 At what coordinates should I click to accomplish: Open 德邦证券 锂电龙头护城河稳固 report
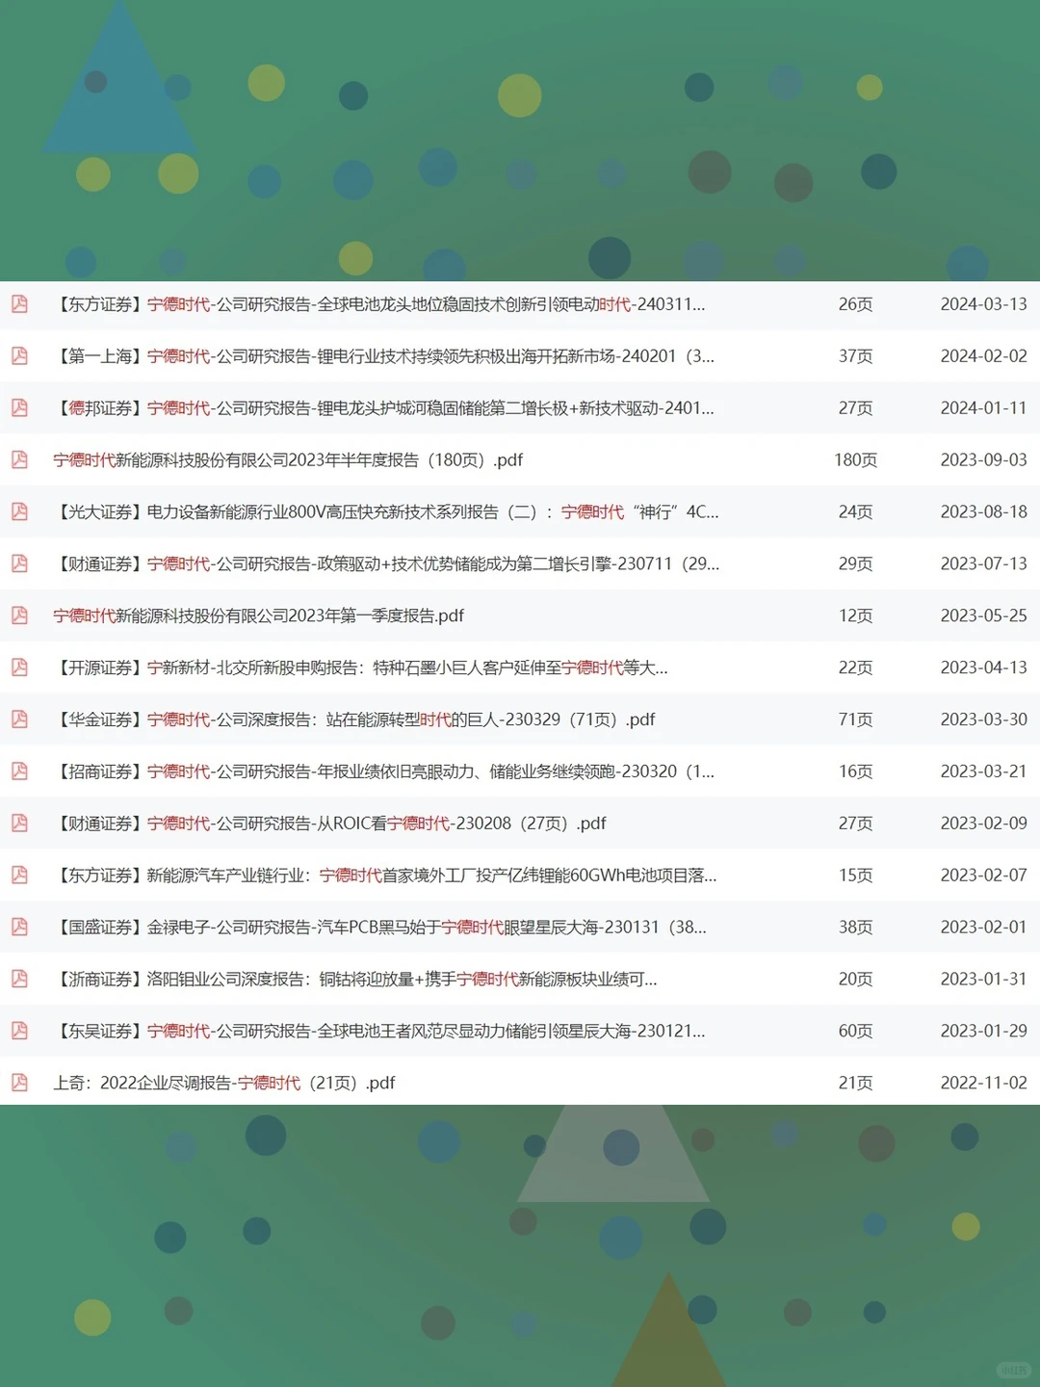coord(384,408)
